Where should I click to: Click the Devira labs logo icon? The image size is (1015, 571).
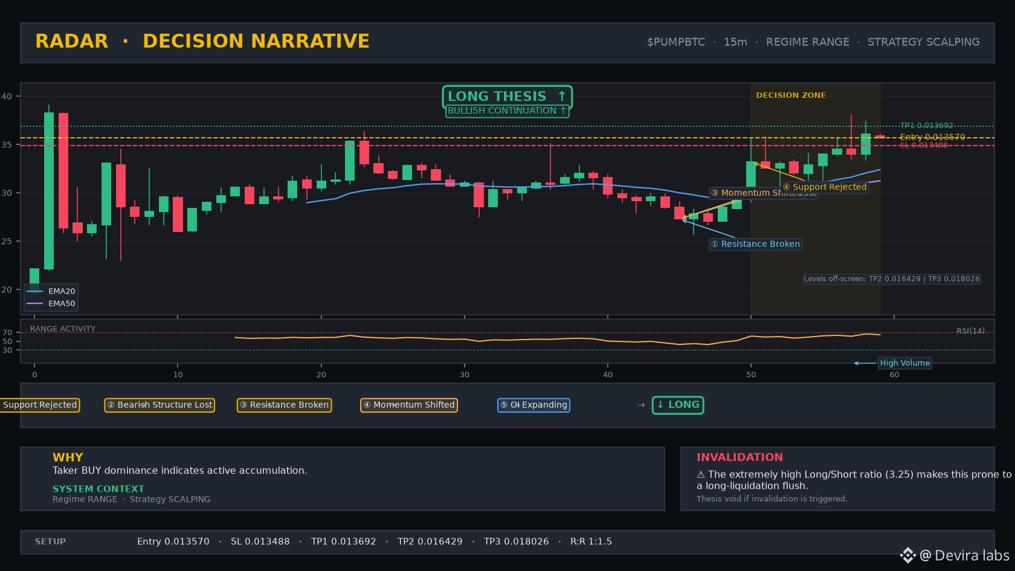coord(907,555)
